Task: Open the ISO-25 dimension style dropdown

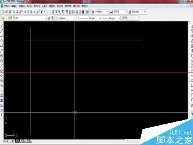Action: pyautogui.click(x=126, y=12)
